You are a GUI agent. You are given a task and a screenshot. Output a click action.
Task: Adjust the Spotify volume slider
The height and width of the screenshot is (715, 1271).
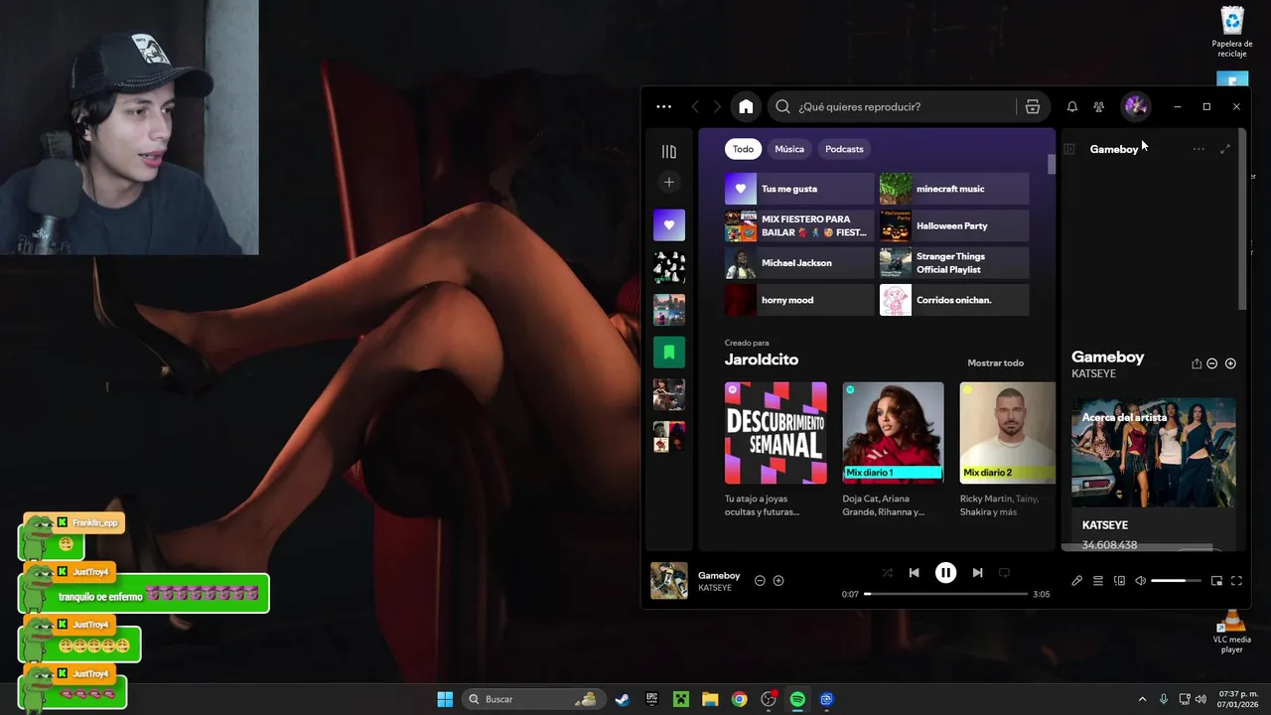click(1177, 581)
